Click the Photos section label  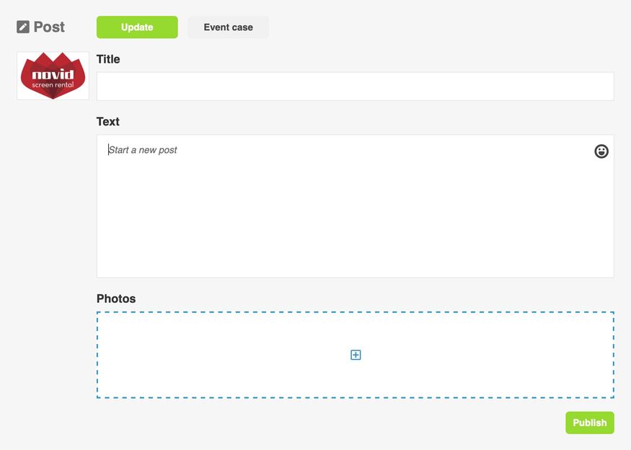116,299
